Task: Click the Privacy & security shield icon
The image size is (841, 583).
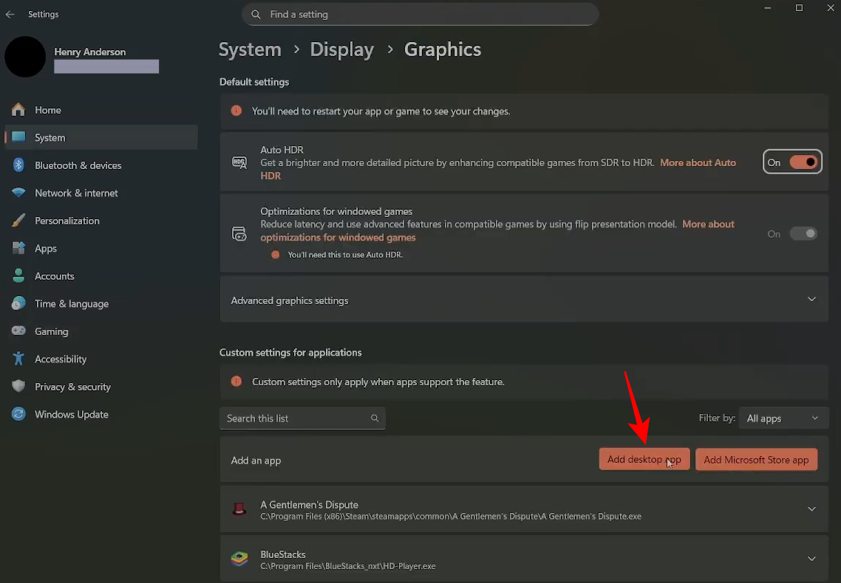Action: click(18, 387)
